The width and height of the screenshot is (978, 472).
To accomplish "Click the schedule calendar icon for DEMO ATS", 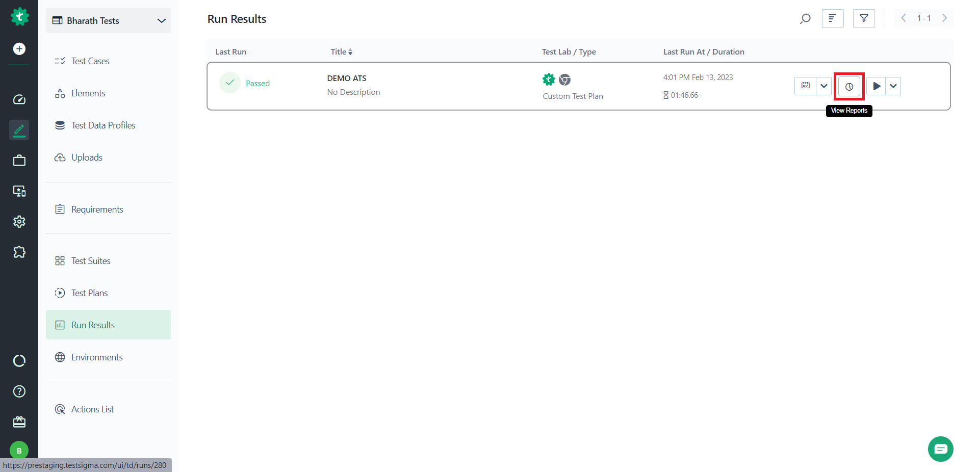I will (x=805, y=86).
